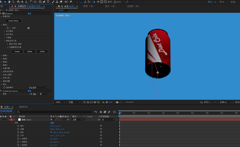Toggle stopwatch for Anchor Point property
The width and height of the screenshot is (240, 147).
coord(18,126)
